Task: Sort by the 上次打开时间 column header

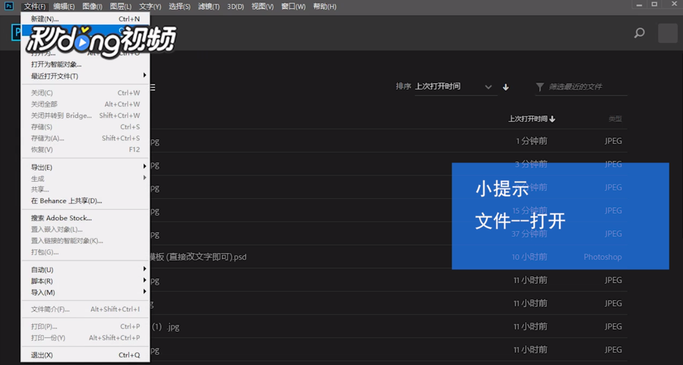Action: 531,119
